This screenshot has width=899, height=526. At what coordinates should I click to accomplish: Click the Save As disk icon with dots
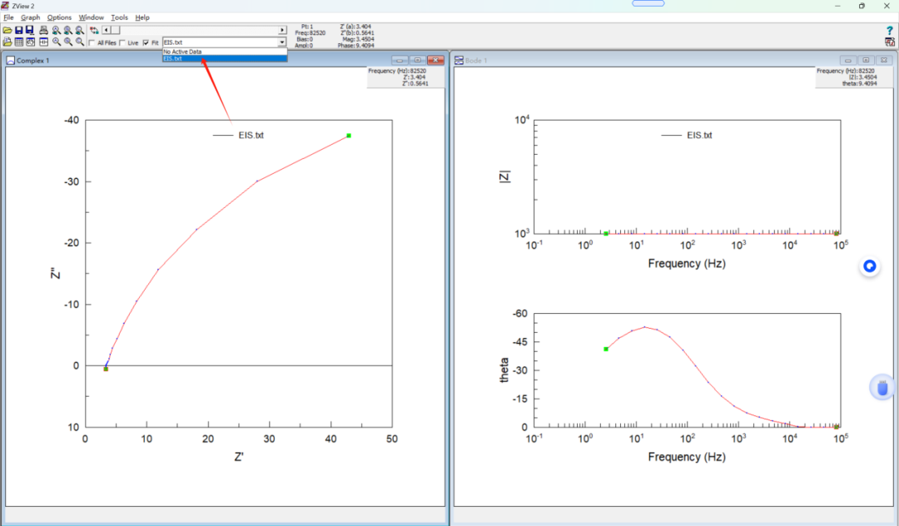tap(30, 30)
